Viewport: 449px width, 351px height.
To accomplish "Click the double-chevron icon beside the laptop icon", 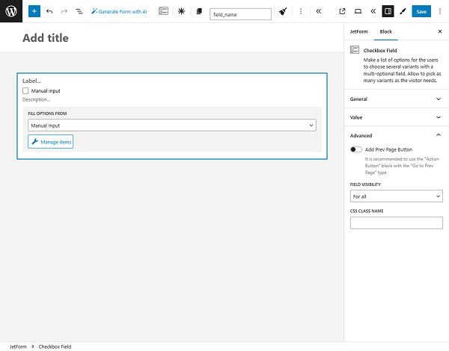I will (x=373, y=11).
